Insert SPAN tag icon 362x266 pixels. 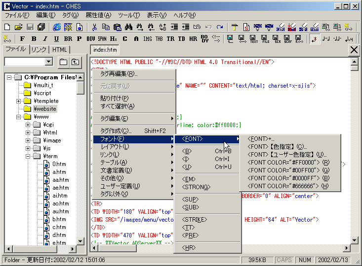(102, 39)
